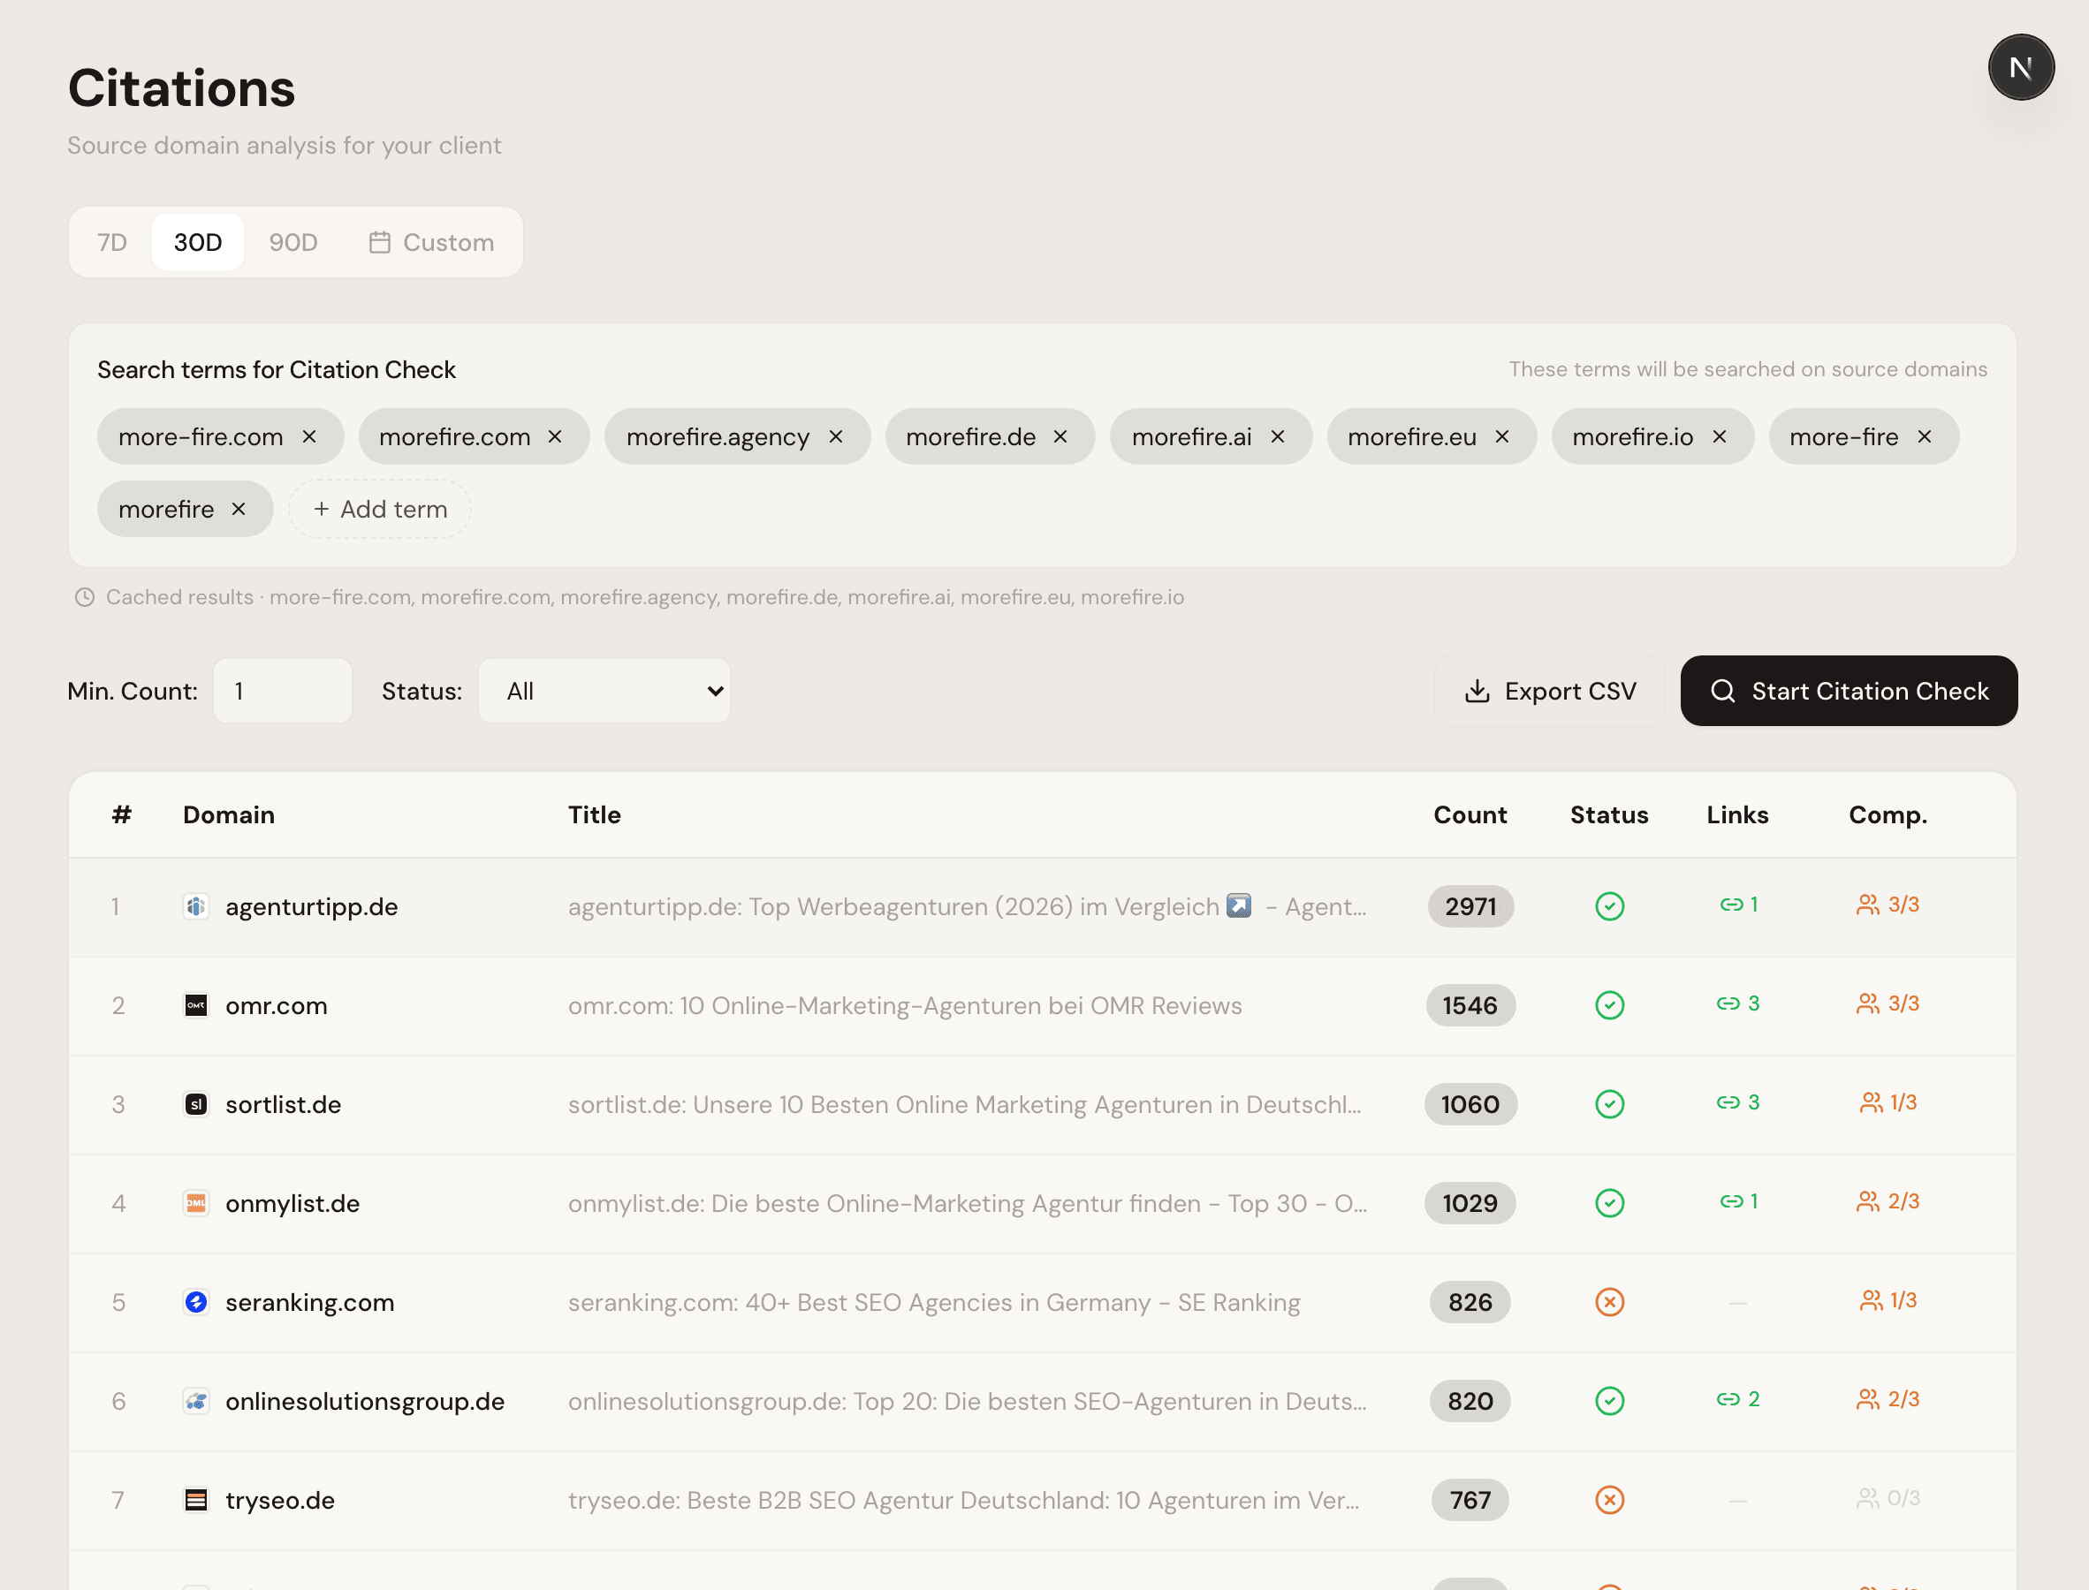Click the Status column header
Image resolution: width=2089 pixels, height=1590 pixels.
point(1609,814)
